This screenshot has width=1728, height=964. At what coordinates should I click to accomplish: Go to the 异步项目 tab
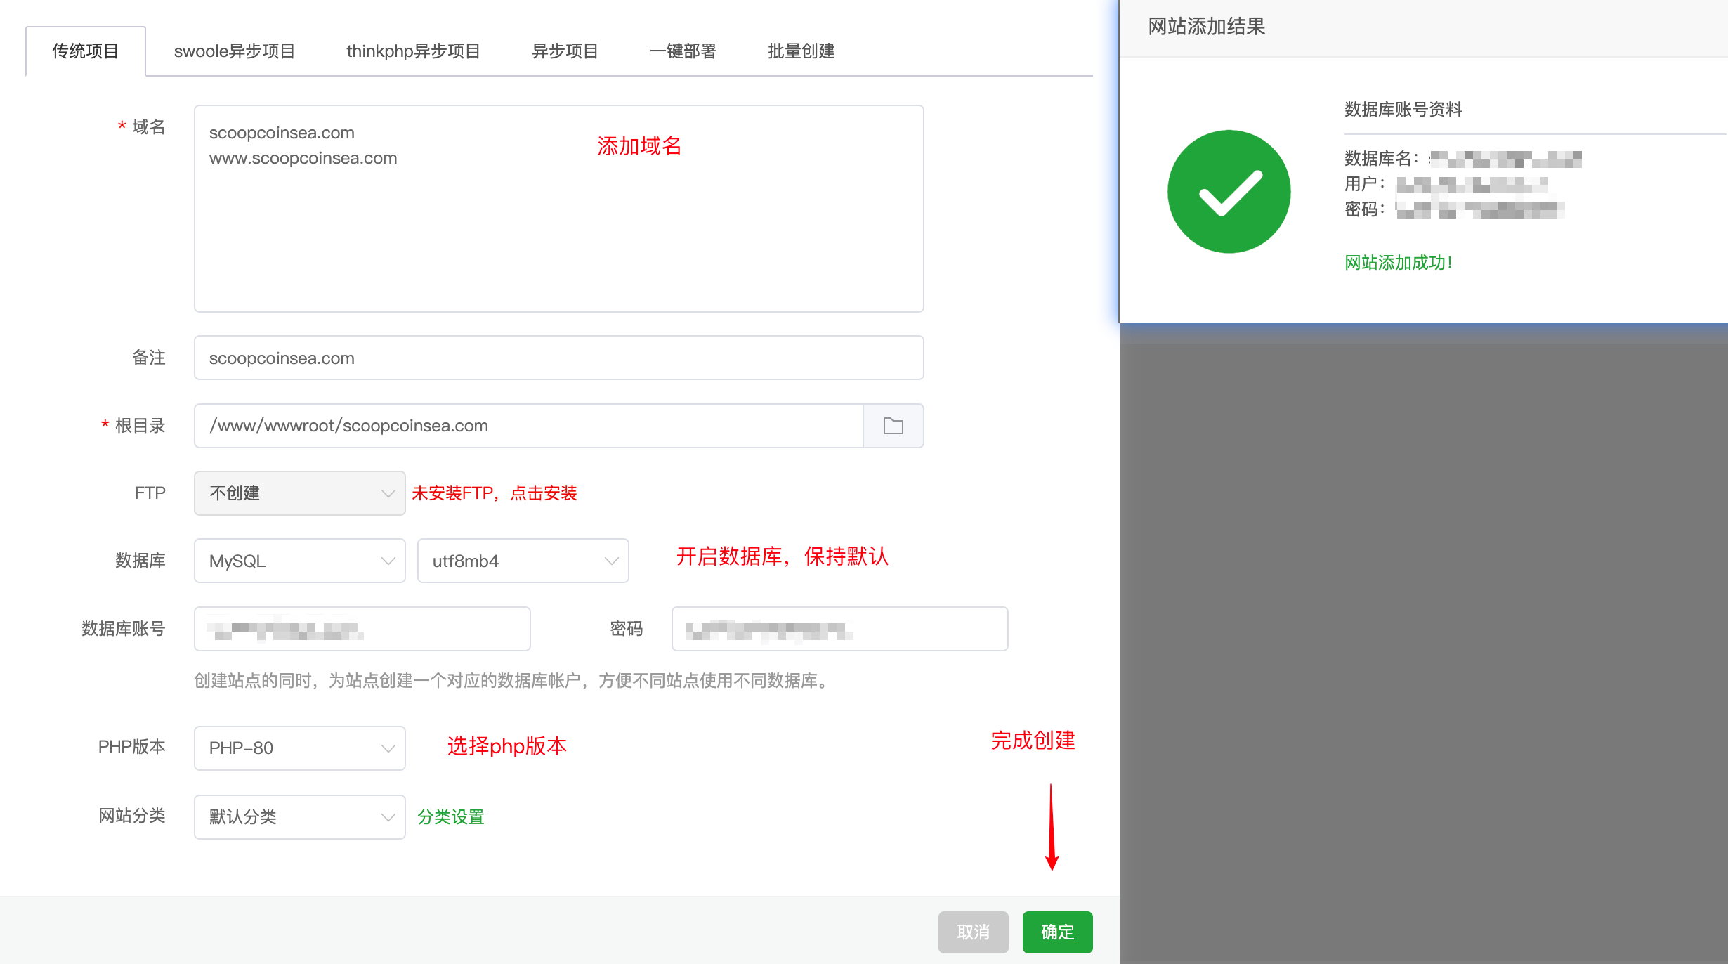(565, 51)
